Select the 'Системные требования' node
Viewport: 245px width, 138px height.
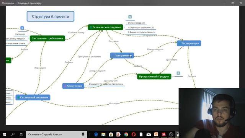47,38
